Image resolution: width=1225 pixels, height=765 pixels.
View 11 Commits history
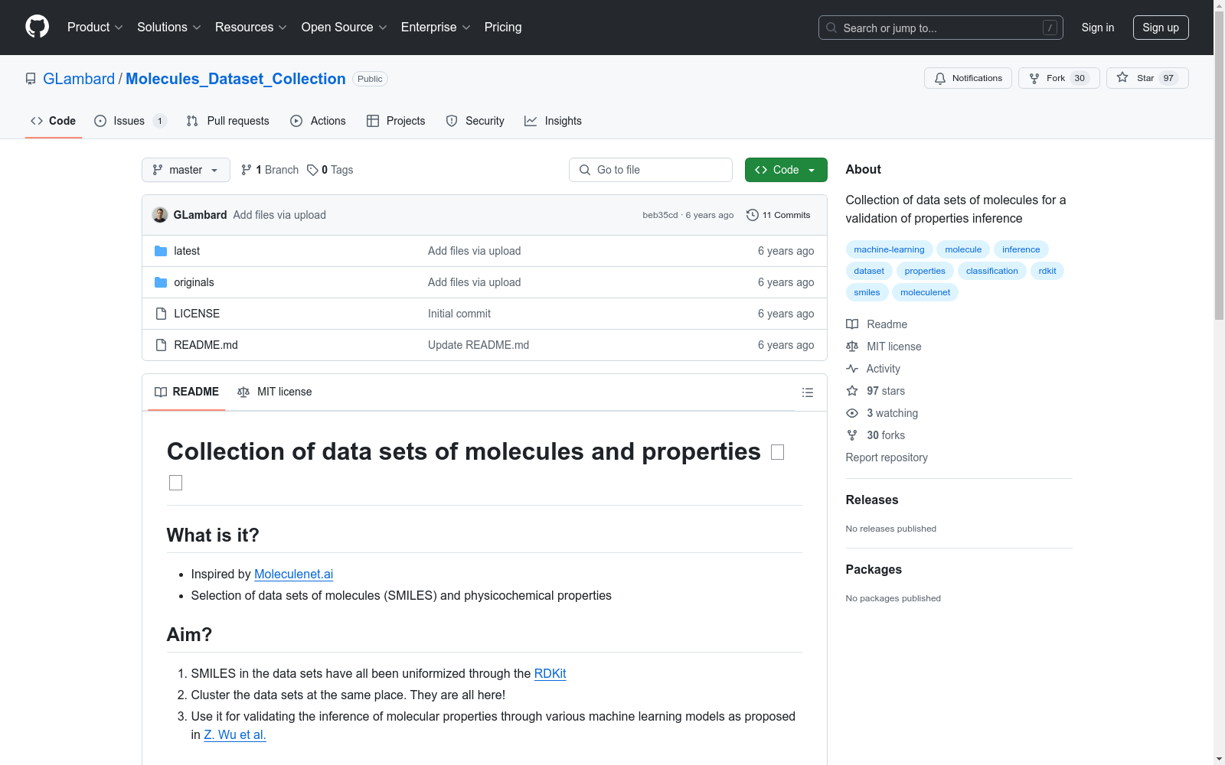point(779,215)
